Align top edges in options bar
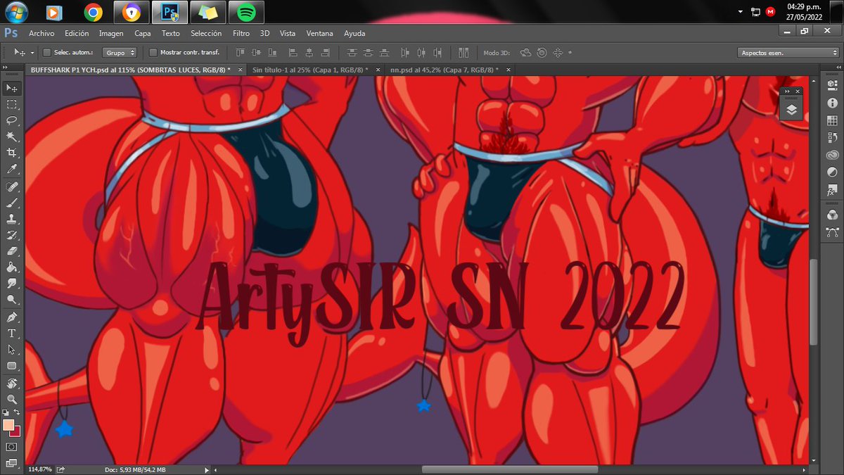 click(x=240, y=53)
